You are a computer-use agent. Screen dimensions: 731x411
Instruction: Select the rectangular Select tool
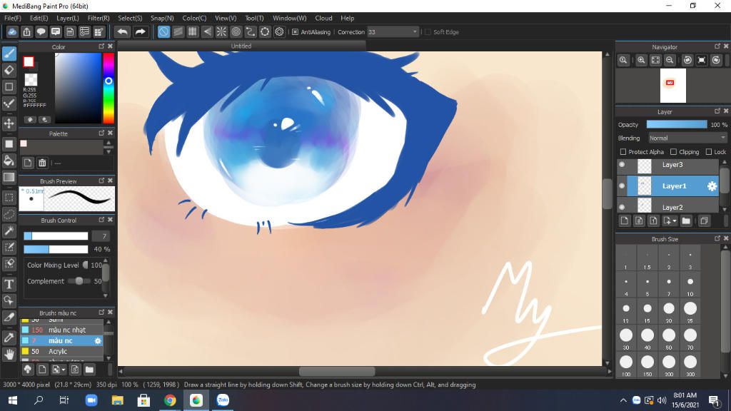click(9, 198)
